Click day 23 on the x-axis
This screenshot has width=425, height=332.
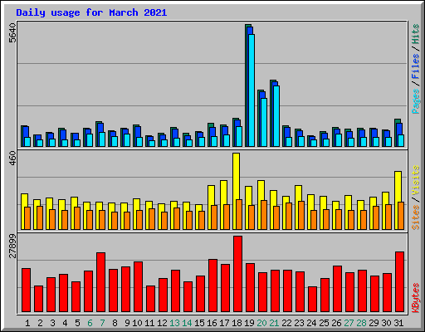[x=299, y=323]
